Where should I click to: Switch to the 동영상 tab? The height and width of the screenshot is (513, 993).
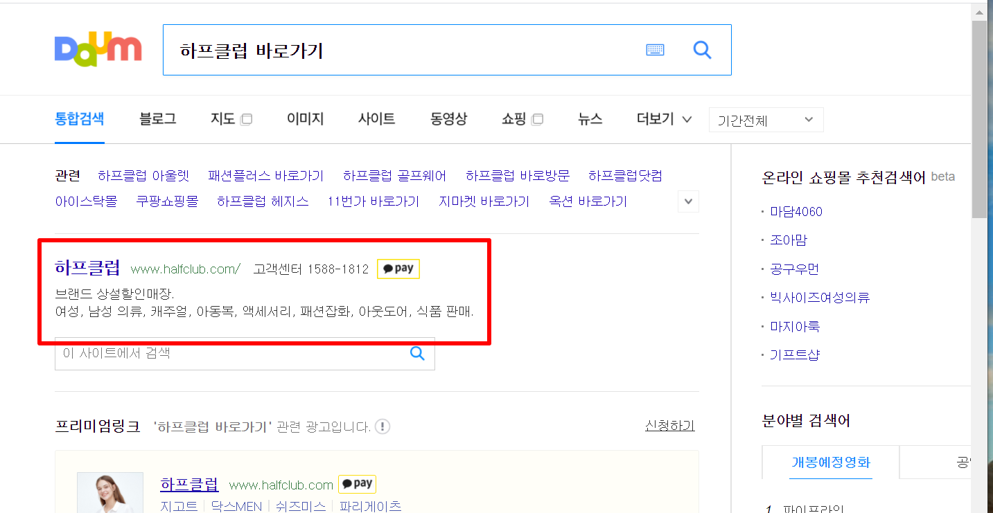click(449, 119)
